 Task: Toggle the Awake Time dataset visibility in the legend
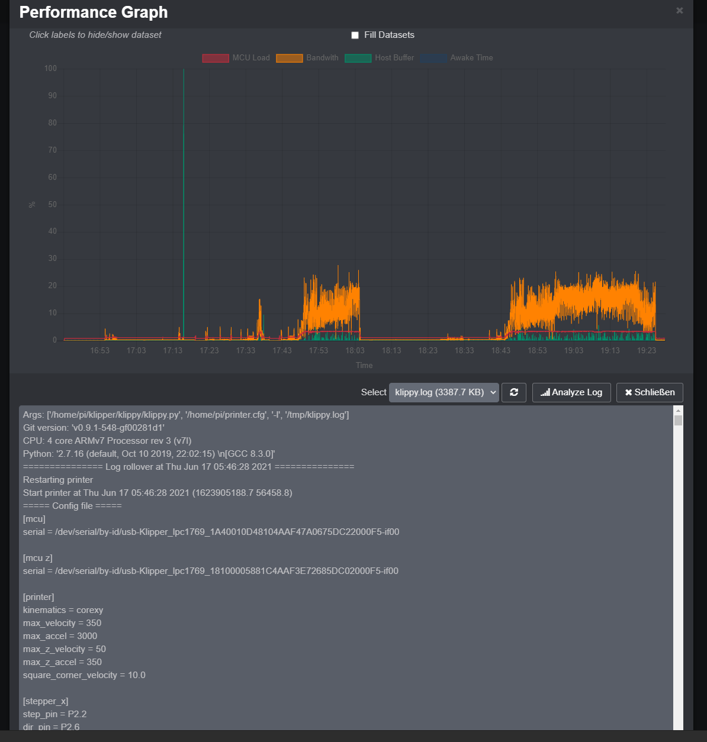pos(471,57)
